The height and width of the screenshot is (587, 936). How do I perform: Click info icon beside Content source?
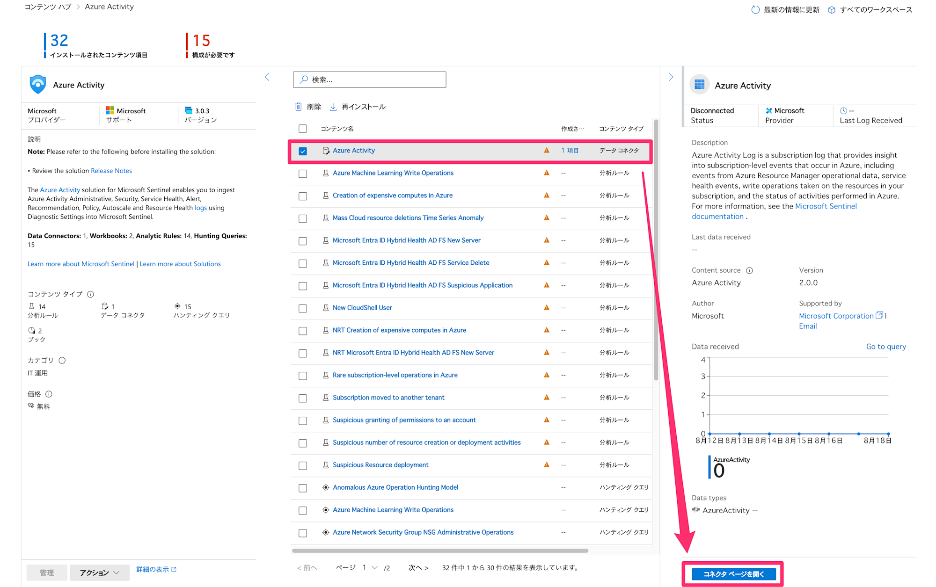tap(749, 270)
